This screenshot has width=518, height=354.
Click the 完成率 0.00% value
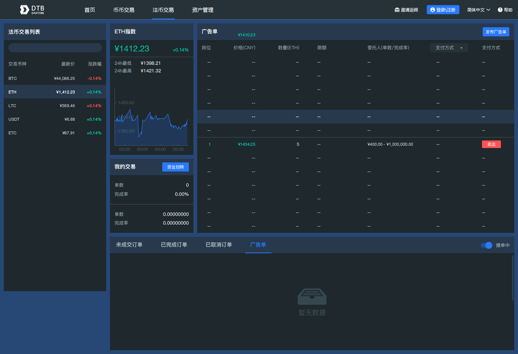[x=182, y=194]
